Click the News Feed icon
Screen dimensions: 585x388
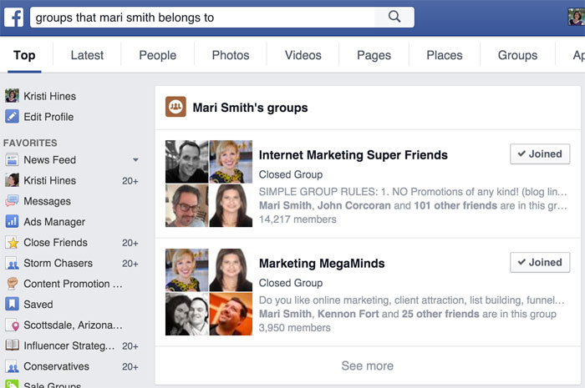(x=12, y=159)
